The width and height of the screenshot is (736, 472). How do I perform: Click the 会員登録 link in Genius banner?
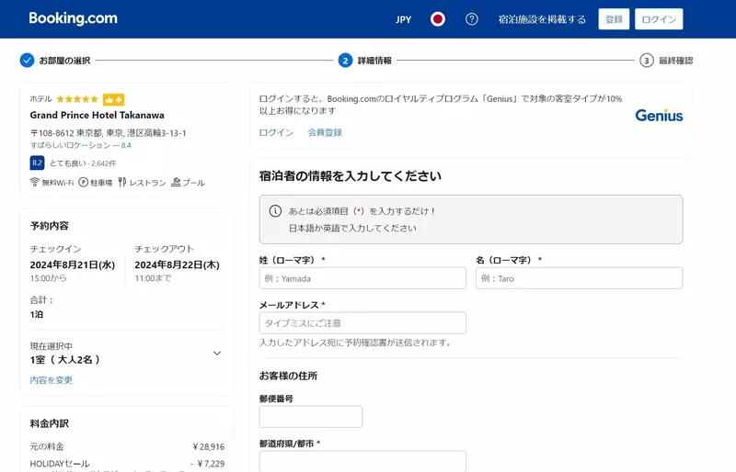325,133
